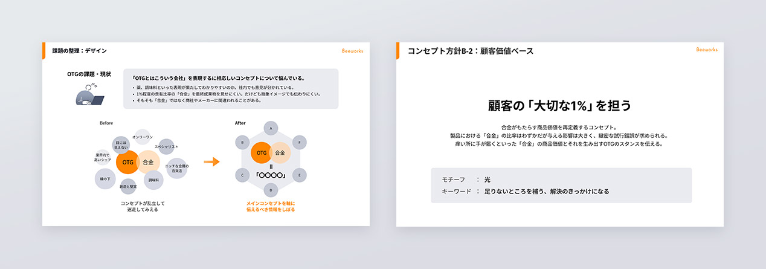Click the circle labeled F in After diagram
The height and width of the screenshot is (269, 766).
(299, 143)
